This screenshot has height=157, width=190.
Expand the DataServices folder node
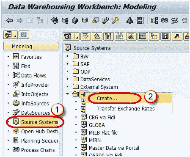(x=68, y=79)
